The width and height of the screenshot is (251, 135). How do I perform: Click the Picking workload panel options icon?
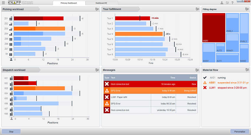pyautogui.click(x=97, y=9)
